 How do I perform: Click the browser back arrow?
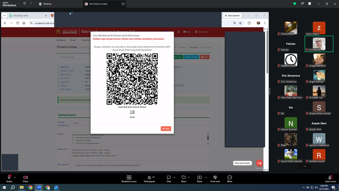point(5,23)
